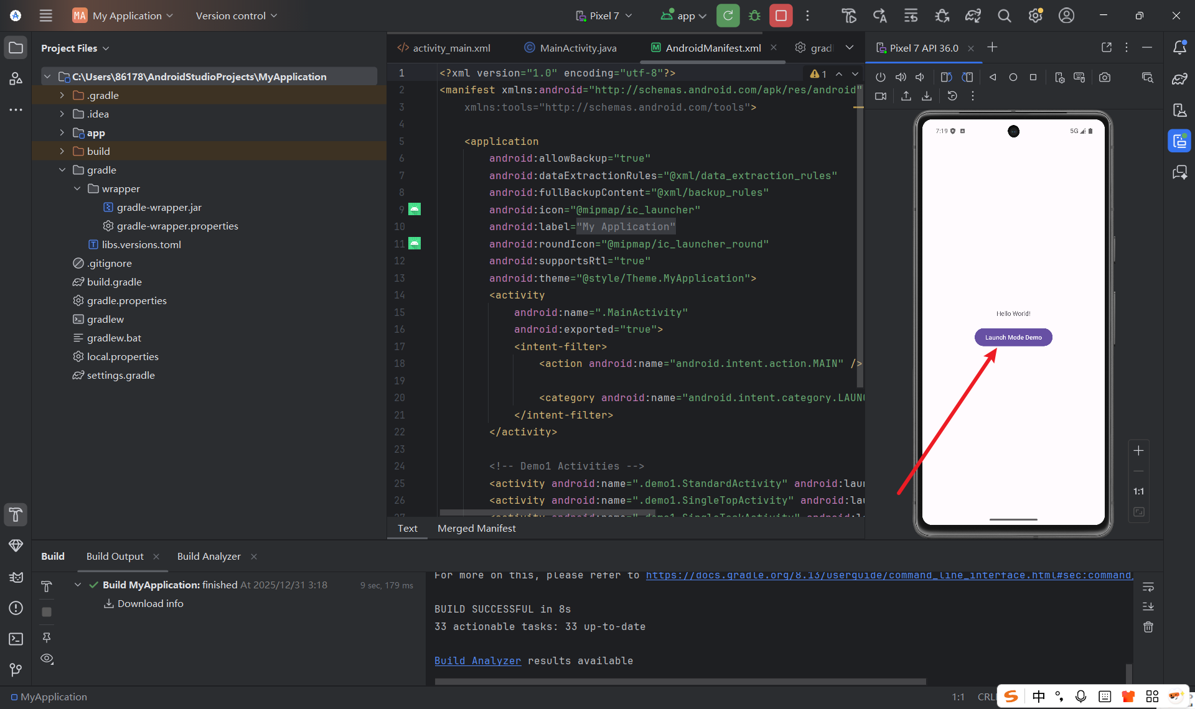Stop the running app with red button
Viewport: 1195px width, 709px height.
(x=781, y=16)
